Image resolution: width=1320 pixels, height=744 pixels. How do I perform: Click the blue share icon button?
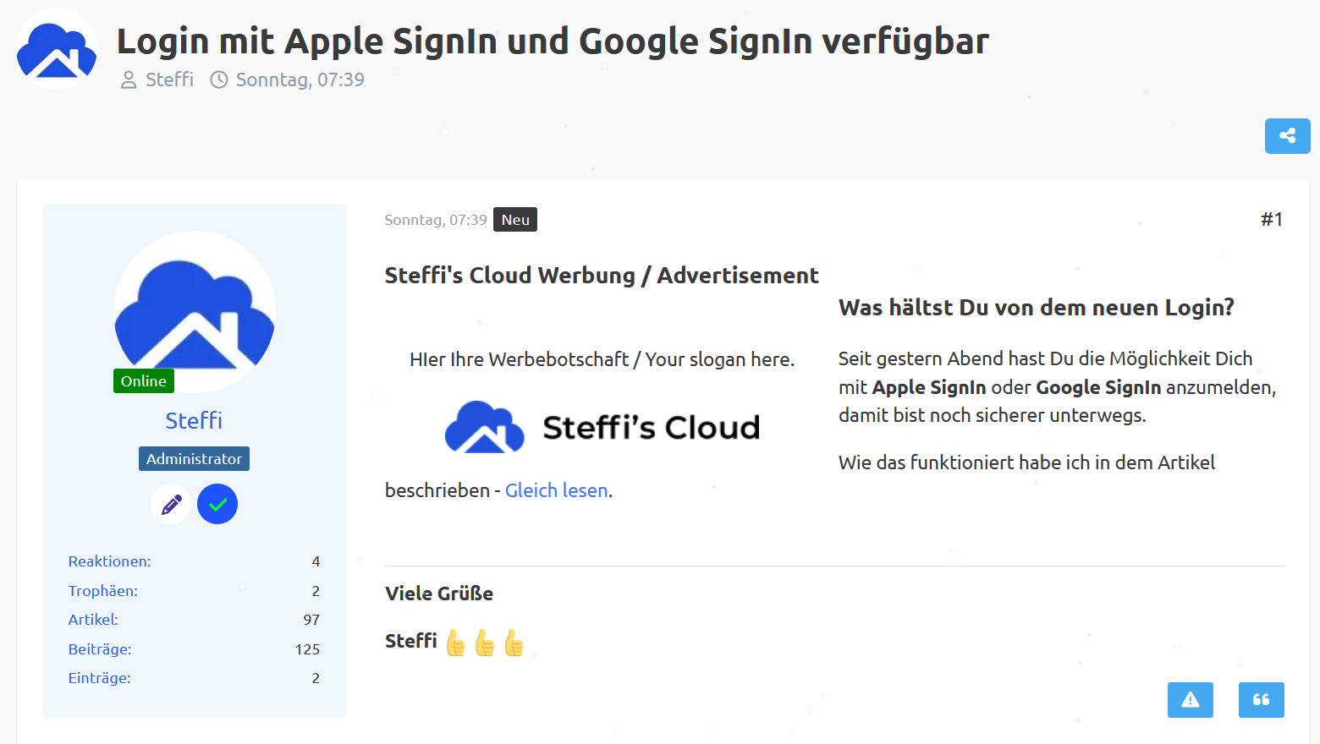1287,136
